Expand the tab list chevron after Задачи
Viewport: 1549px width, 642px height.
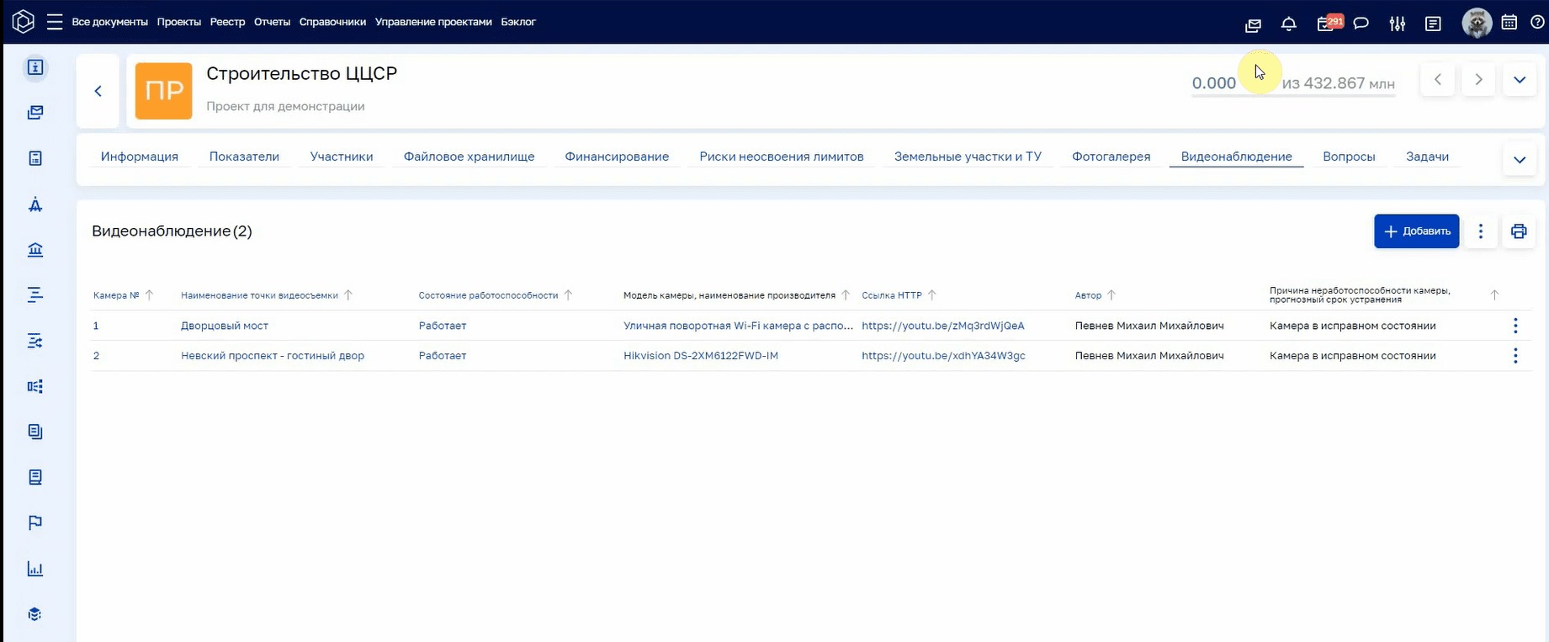(x=1520, y=160)
